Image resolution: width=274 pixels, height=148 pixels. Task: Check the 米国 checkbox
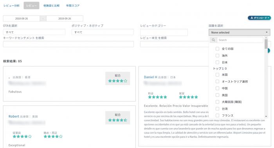217,75
